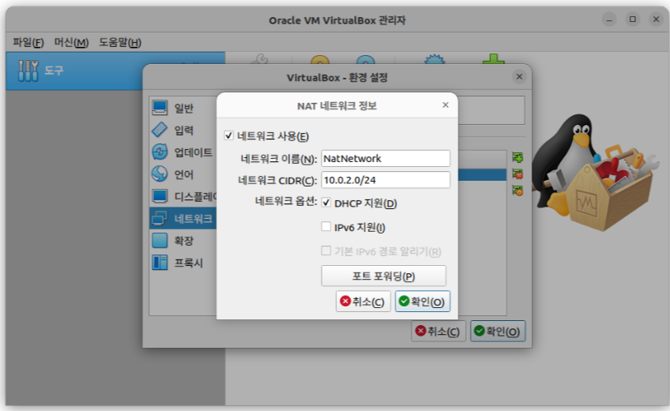
Task: Click 확인(O) in the 환경 설정 window
Action: [x=497, y=332]
